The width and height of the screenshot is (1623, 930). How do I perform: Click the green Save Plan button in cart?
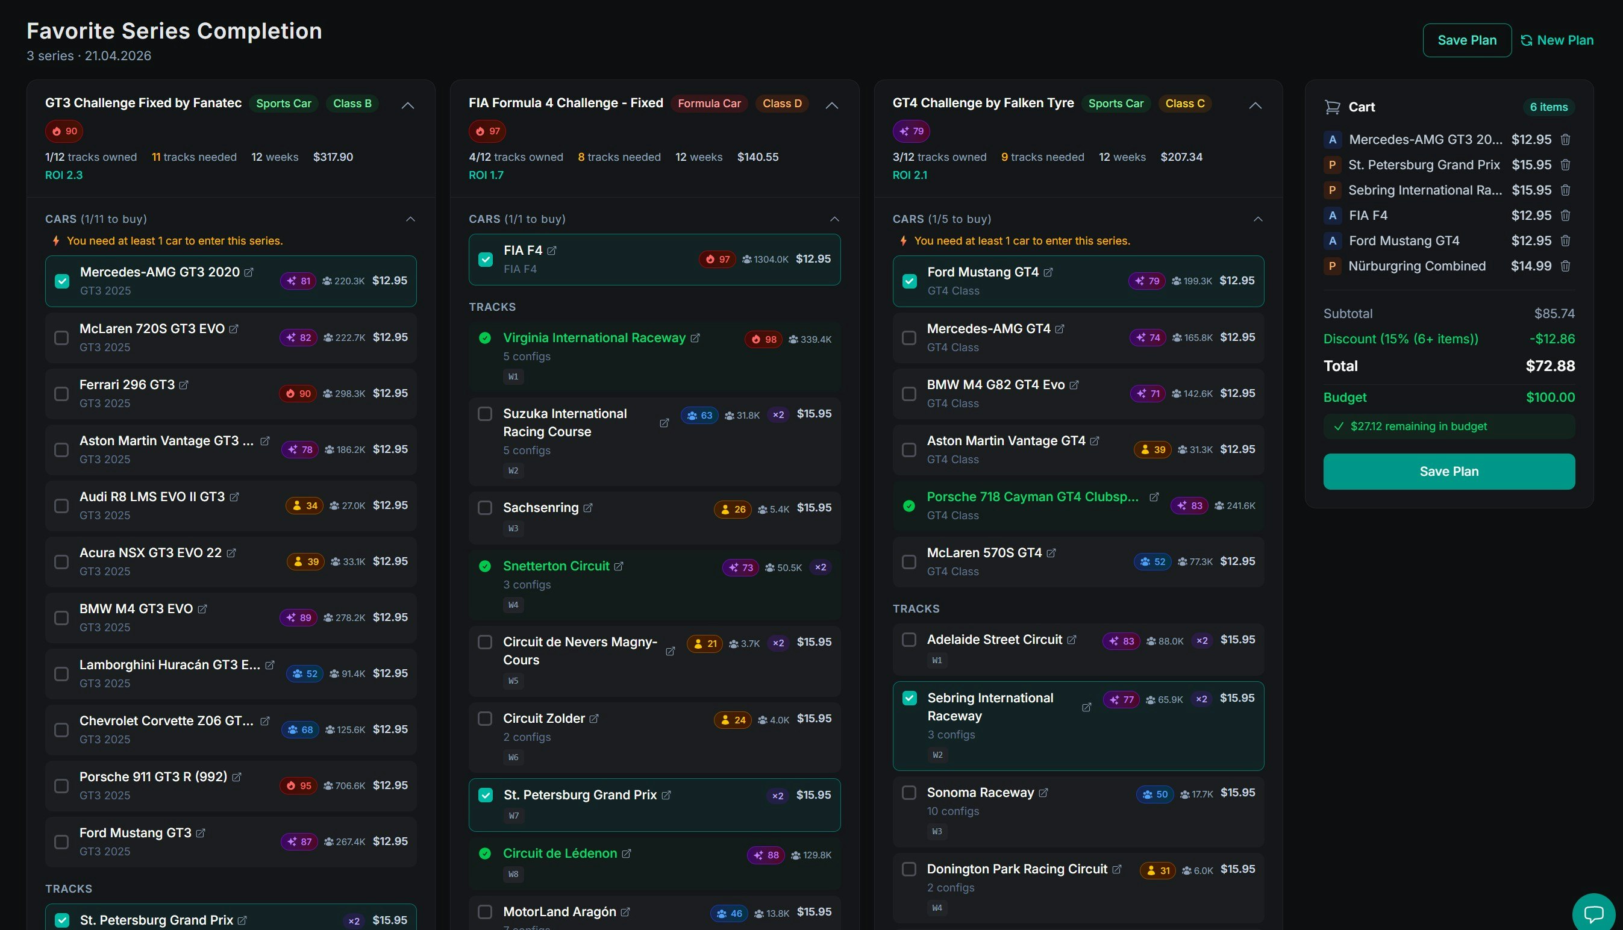tap(1449, 472)
